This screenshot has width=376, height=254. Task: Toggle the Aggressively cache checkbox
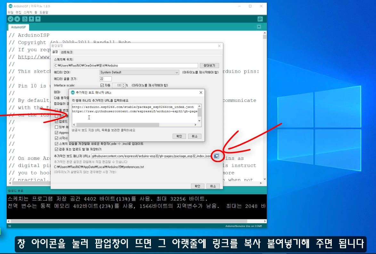[56, 133]
